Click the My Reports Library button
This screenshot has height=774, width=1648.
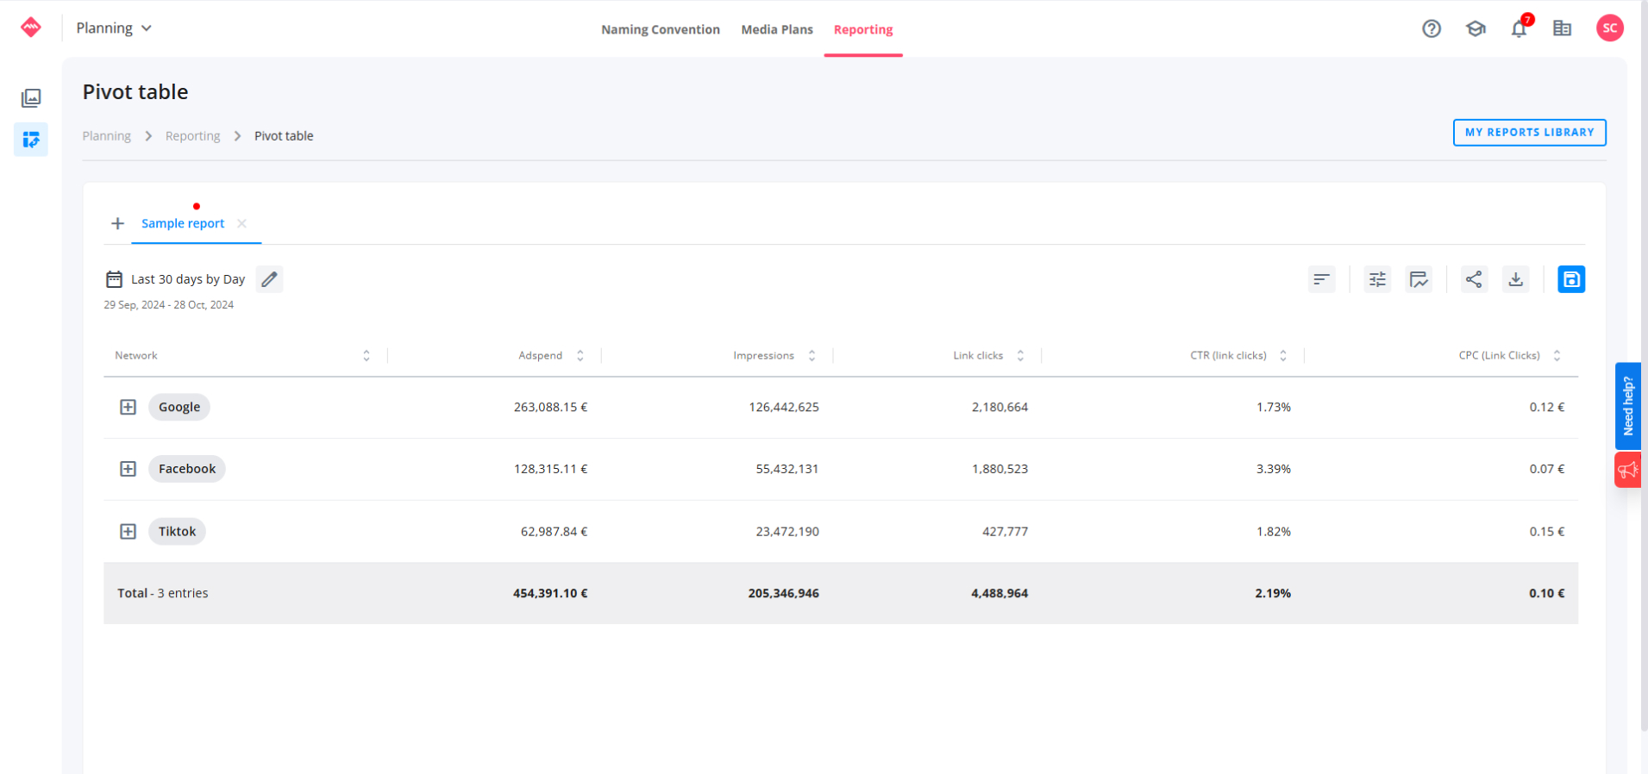(1529, 133)
